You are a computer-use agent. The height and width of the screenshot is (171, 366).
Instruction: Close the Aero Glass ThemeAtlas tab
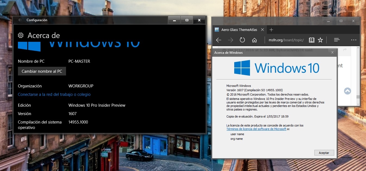262,30
